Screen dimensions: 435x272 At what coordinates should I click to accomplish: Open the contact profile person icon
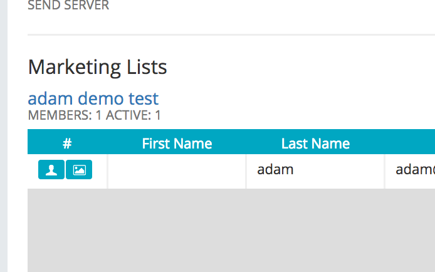click(x=51, y=169)
